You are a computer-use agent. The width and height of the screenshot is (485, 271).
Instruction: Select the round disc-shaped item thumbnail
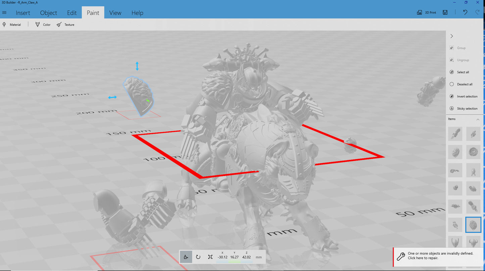(x=473, y=152)
